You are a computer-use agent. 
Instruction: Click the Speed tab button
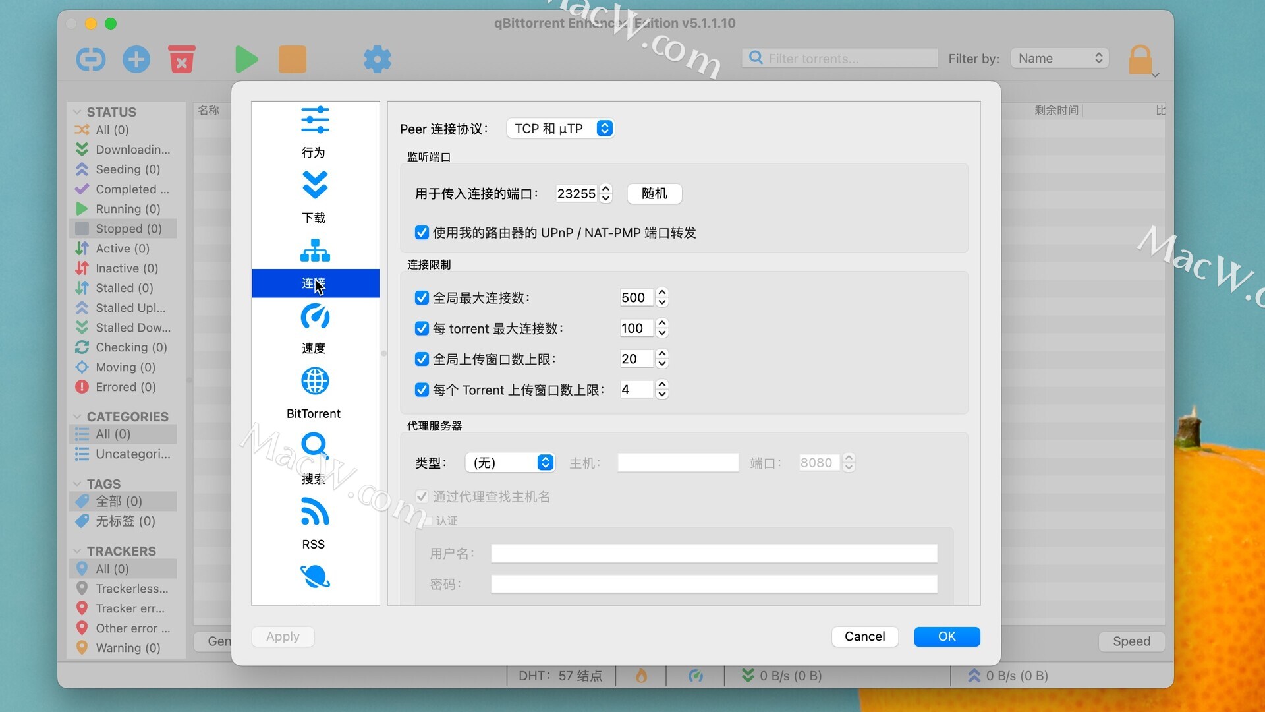click(x=1131, y=641)
